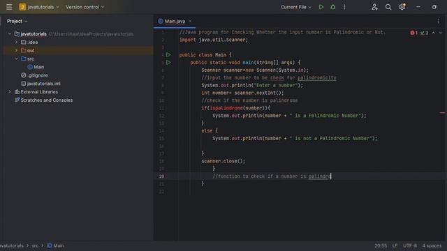
Task: Click the run gutter icon beside class Main
Action: tap(168, 54)
